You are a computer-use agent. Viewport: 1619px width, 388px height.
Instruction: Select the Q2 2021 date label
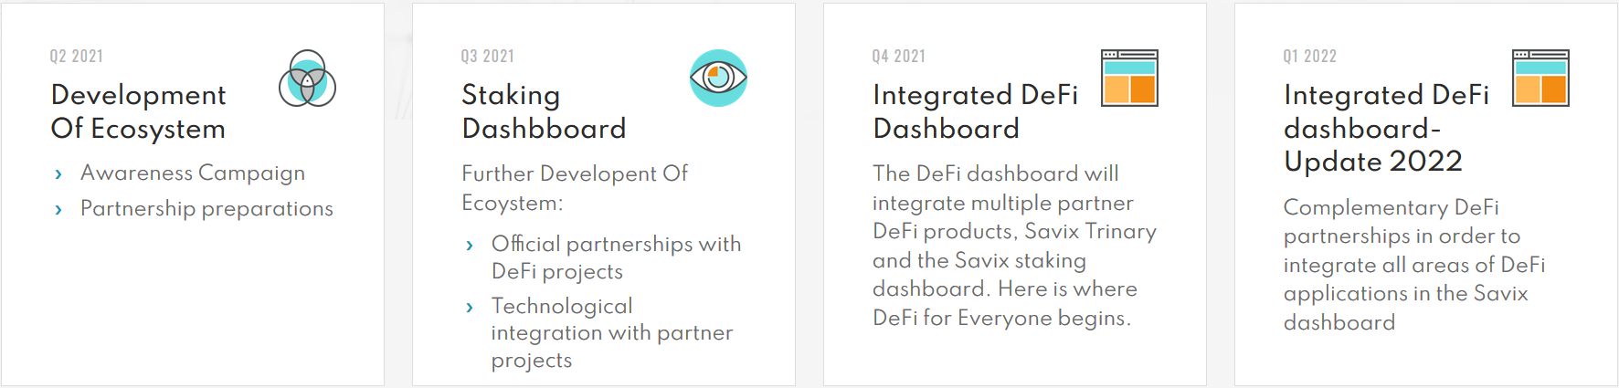tap(77, 57)
